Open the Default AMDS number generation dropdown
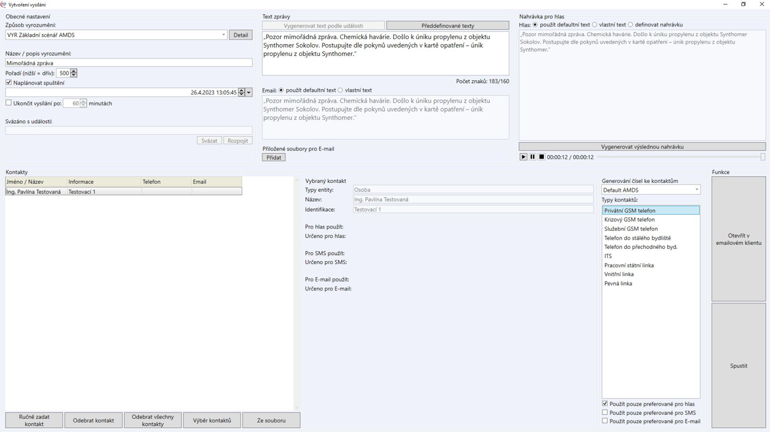The image size is (770, 432). coord(696,190)
